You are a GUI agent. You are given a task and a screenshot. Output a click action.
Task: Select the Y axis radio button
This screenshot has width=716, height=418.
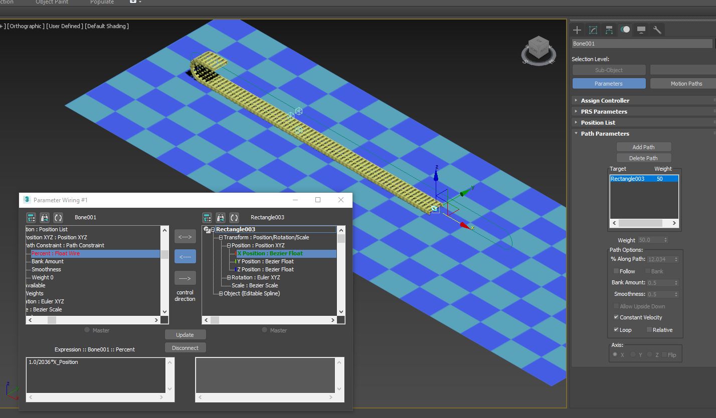(x=633, y=354)
